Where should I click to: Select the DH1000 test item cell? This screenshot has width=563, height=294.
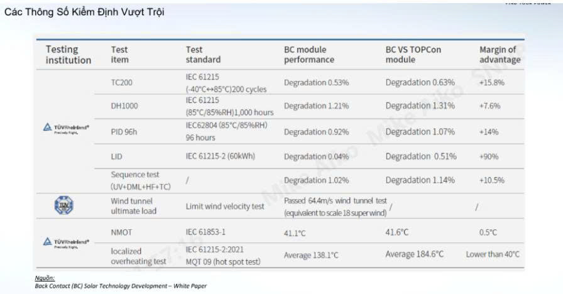click(124, 106)
